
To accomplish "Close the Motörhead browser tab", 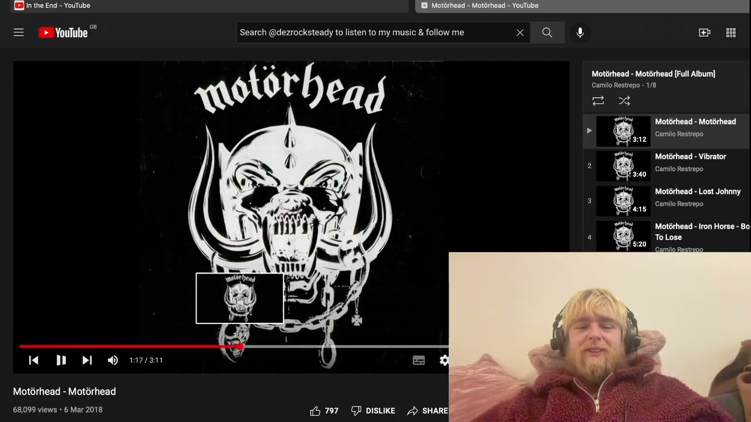I will pyautogui.click(x=424, y=6).
